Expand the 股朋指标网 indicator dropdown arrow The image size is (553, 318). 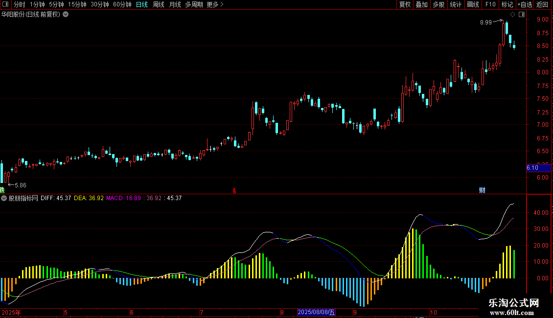[4, 198]
